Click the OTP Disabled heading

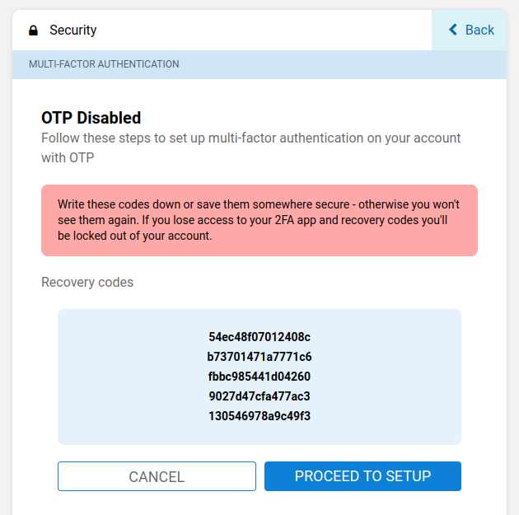[x=91, y=118]
